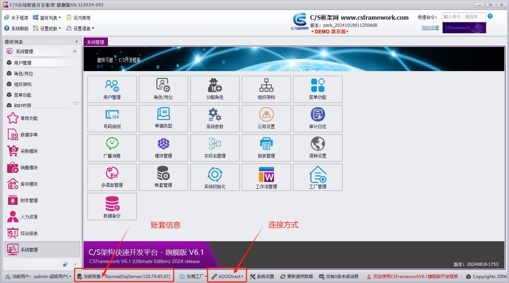Open the ADODirect connection dropdown
Image resolution: width=509 pixels, height=283 pixels.
(228, 277)
